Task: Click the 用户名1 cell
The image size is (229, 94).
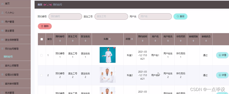Action: (x=155, y=55)
